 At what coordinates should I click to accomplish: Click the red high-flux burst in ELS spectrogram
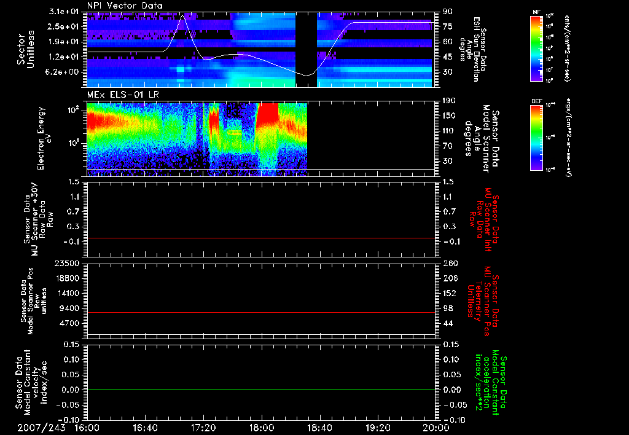pos(268,114)
